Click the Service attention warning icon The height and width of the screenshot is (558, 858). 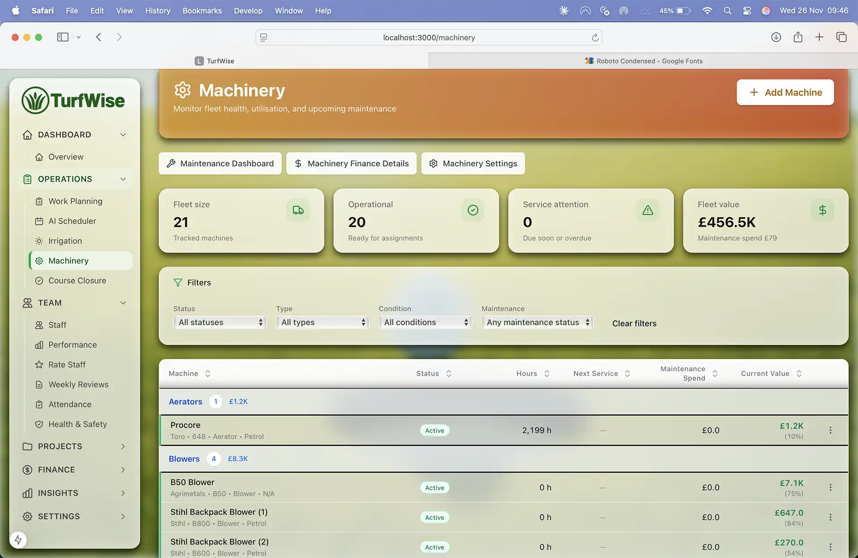648,210
